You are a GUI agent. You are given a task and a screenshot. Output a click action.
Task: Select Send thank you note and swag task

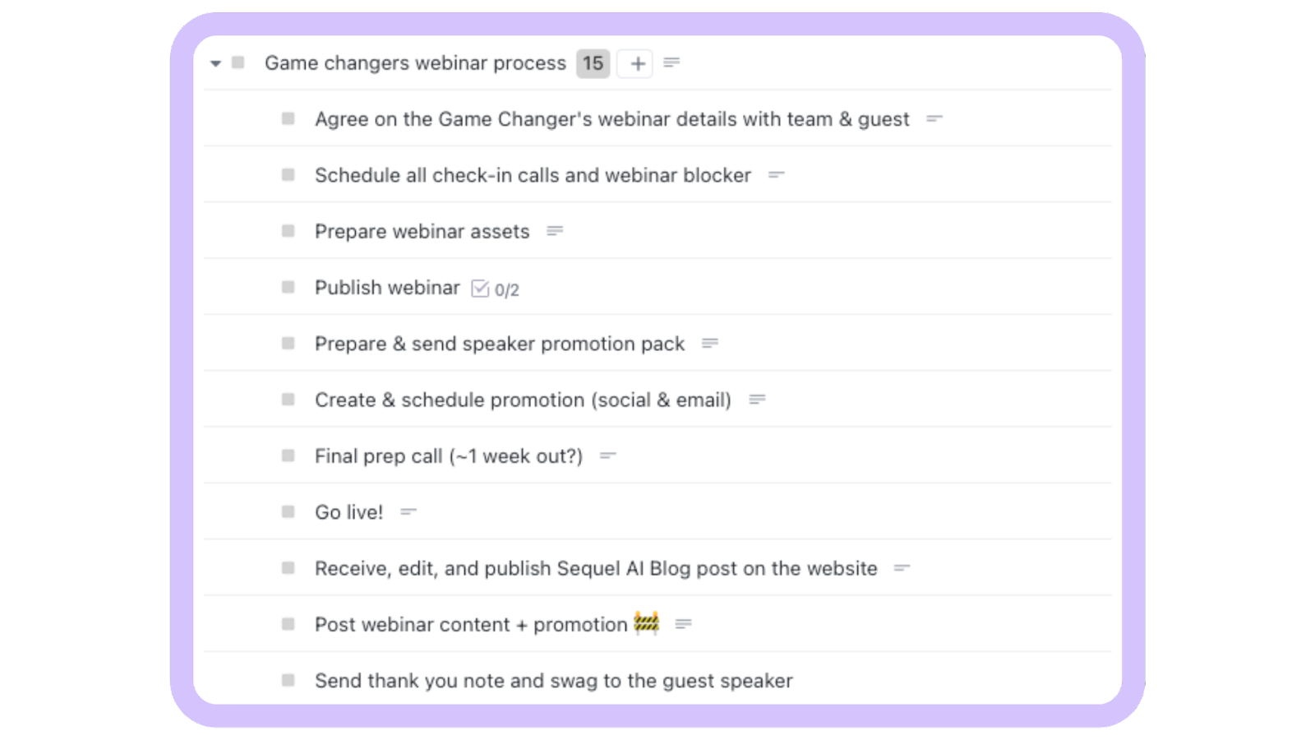tap(553, 681)
